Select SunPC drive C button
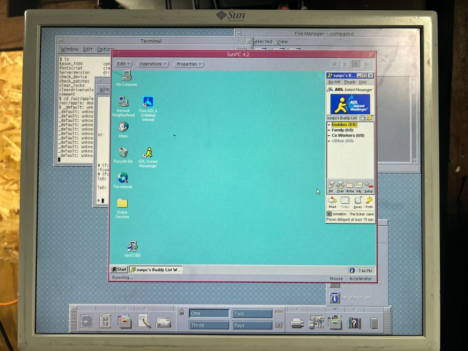Viewport: 468px width, 351px height. 356,64
